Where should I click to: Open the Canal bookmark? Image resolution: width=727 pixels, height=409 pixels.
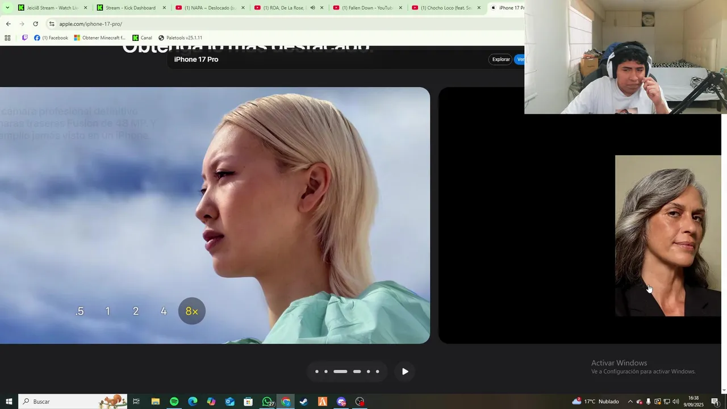pyautogui.click(x=143, y=38)
